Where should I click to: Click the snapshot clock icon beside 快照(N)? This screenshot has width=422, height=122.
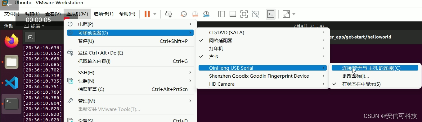(70, 81)
